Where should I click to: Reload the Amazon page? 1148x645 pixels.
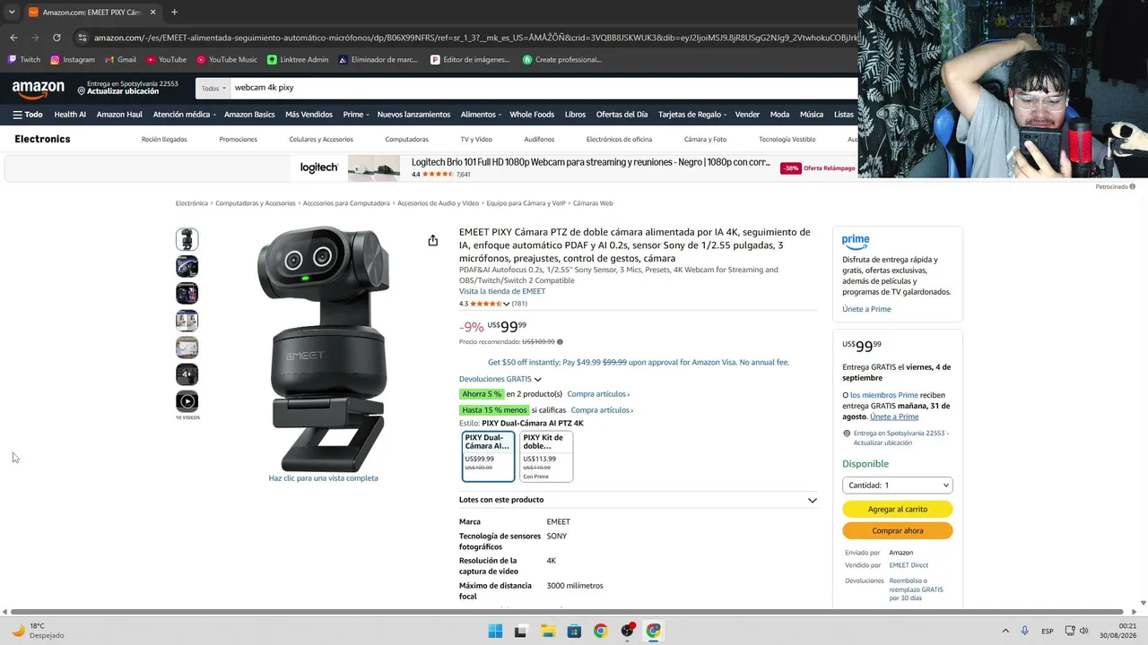point(57,38)
